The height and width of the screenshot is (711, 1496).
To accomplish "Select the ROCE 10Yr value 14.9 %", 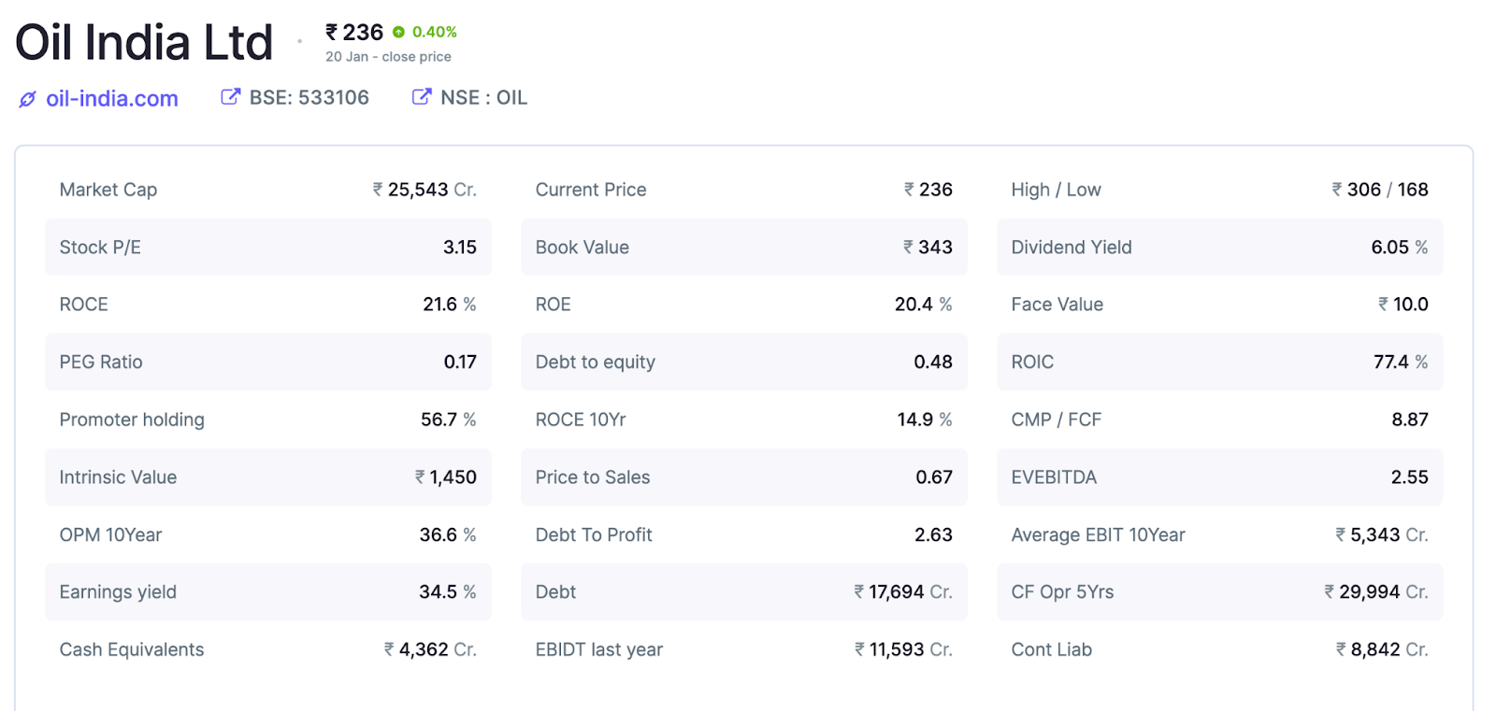I will pos(925,420).
